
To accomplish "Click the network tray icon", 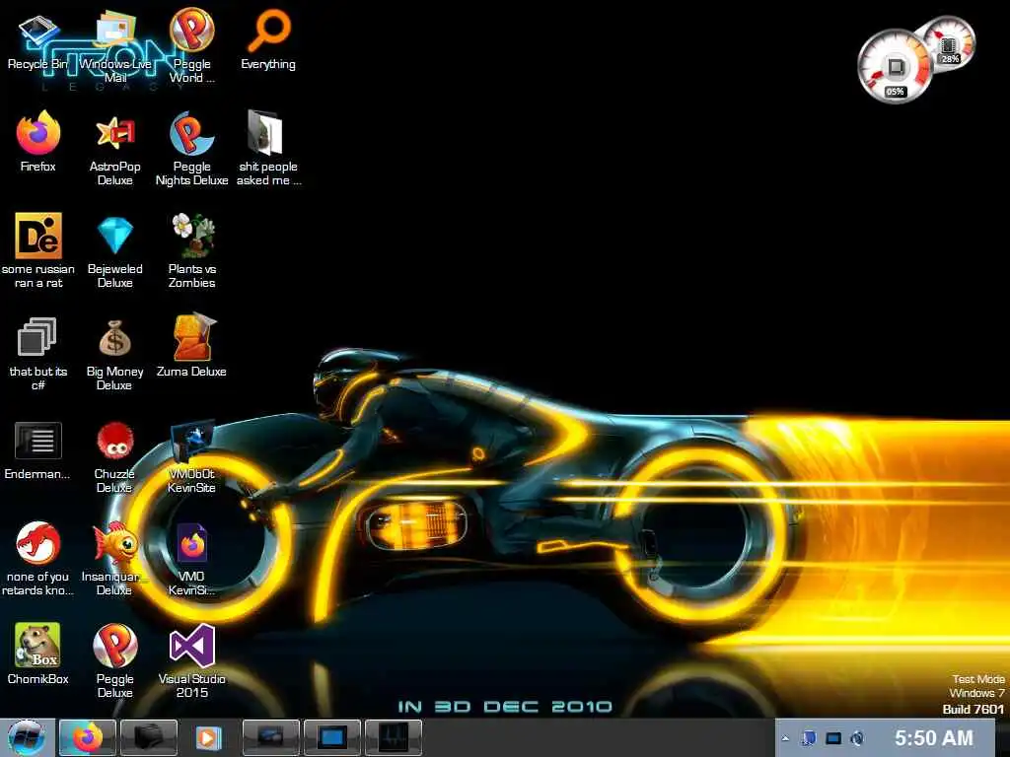I will 809,738.
